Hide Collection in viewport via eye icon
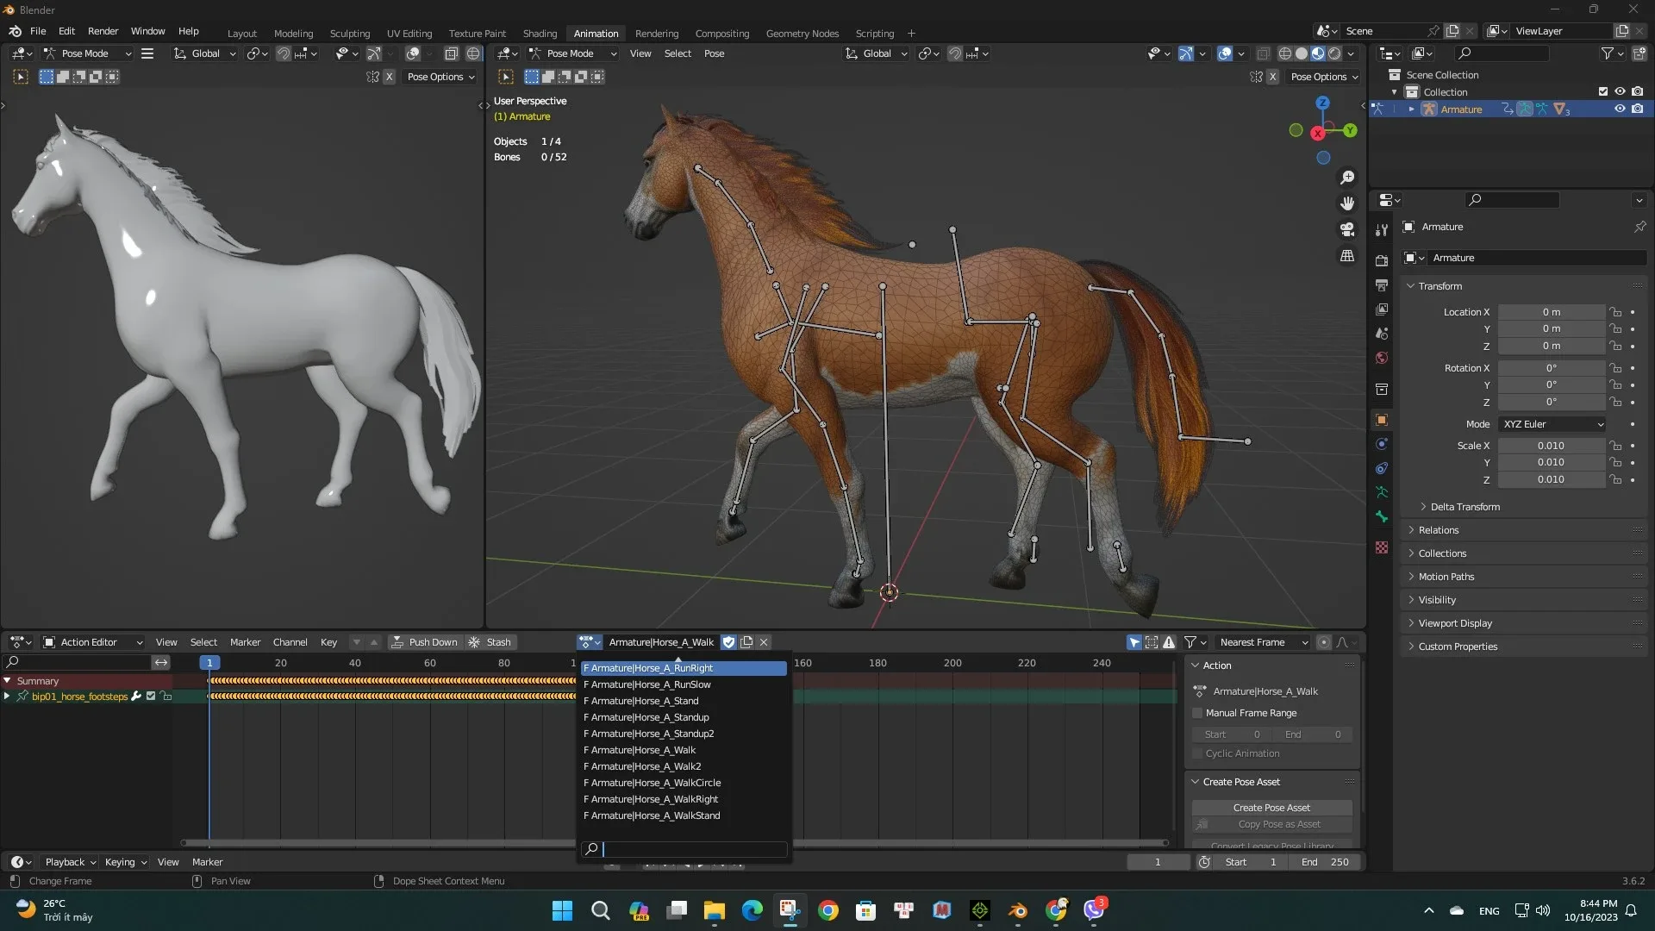Screen dimensions: 1655x931 pyautogui.click(x=1620, y=92)
